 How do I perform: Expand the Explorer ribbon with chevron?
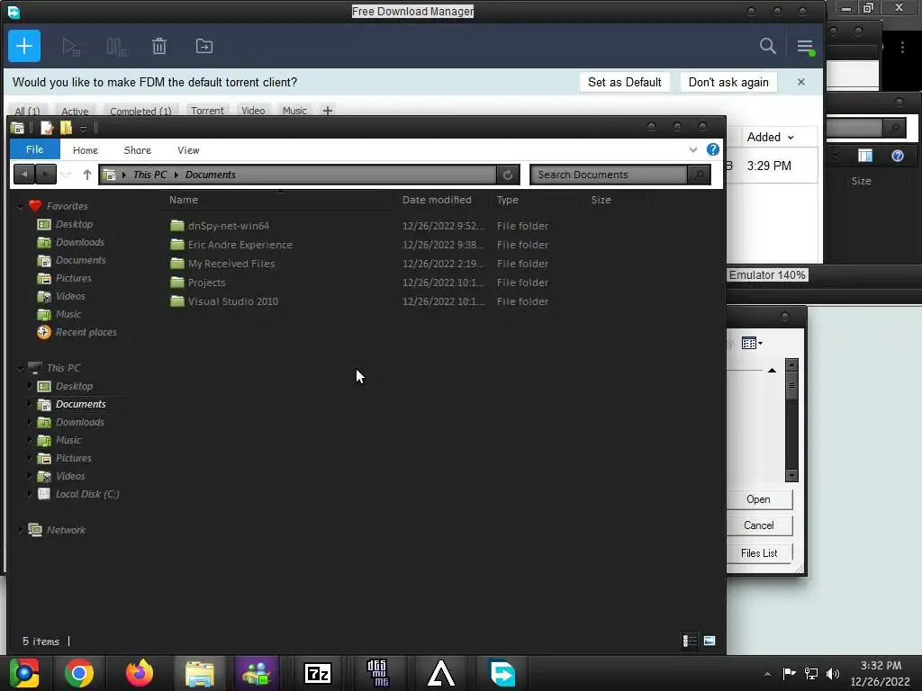point(693,150)
